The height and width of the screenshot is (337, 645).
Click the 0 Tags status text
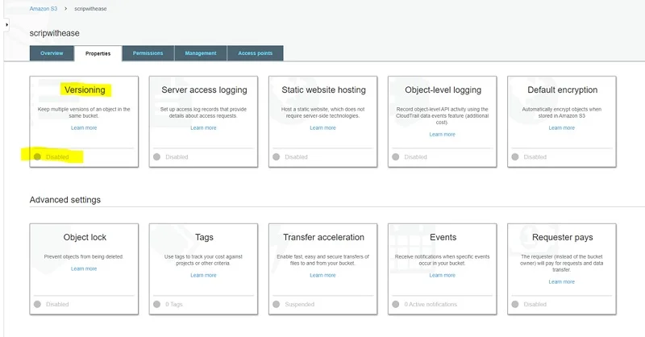click(x=174, y=304)
